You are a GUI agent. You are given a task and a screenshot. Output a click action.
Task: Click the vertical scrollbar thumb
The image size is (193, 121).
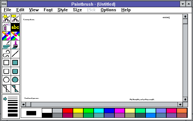pos(185,22)
